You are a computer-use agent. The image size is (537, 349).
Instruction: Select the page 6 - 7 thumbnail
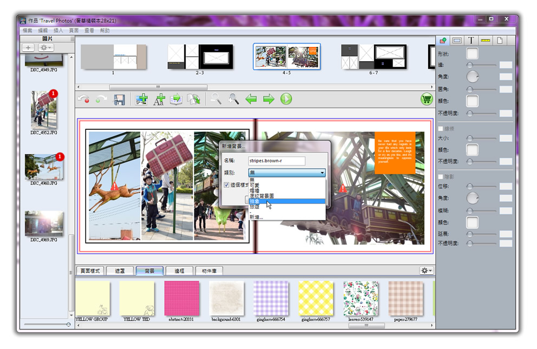373,56
